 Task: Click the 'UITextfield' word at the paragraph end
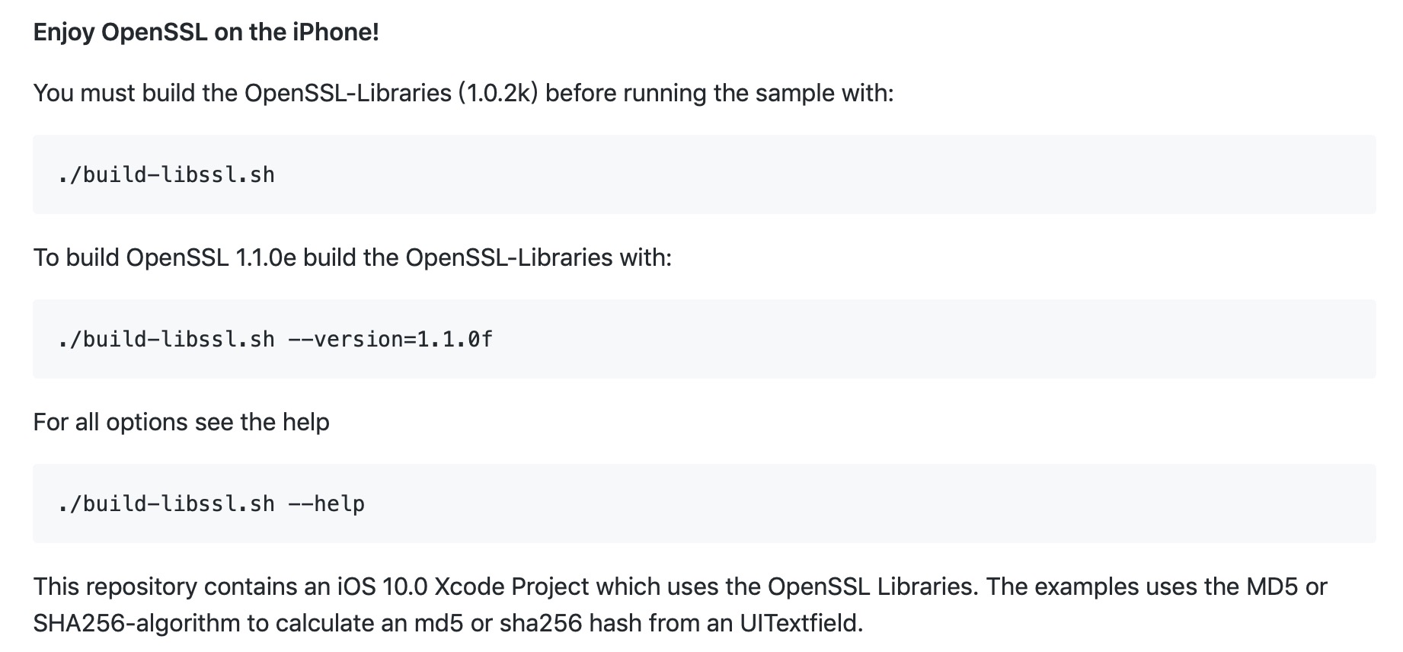[x=801, y=623]
